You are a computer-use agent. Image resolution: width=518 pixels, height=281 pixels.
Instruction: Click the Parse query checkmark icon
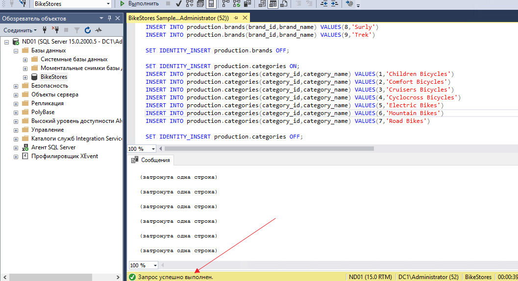coord(179,3)
